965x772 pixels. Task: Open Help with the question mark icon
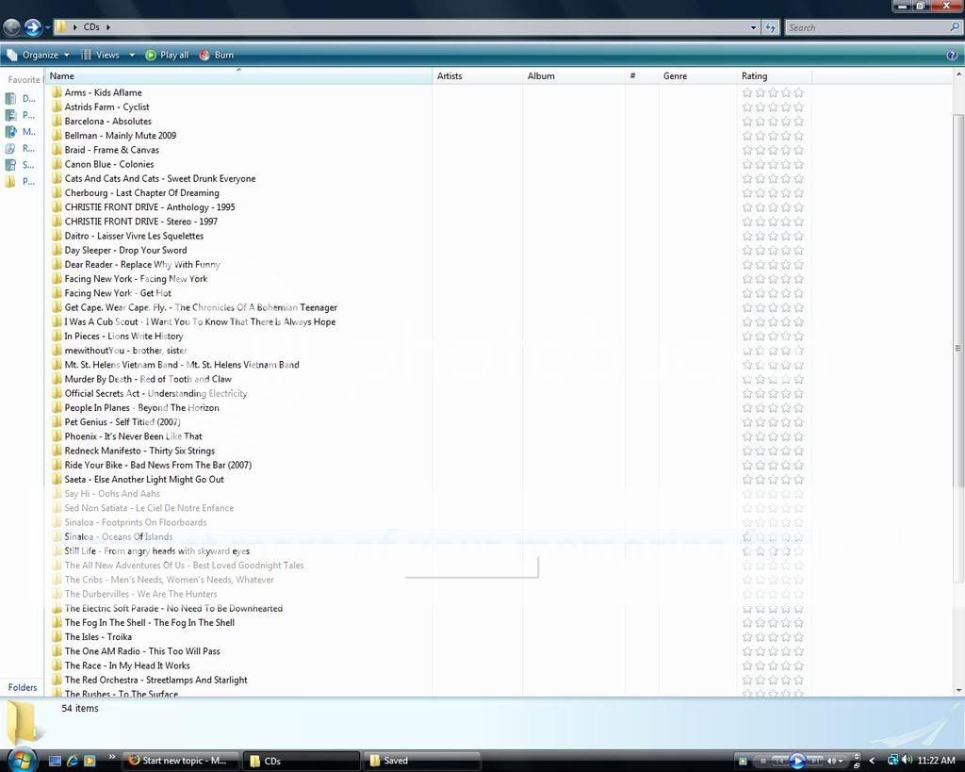pyautogui.click(x=952, y=55)
